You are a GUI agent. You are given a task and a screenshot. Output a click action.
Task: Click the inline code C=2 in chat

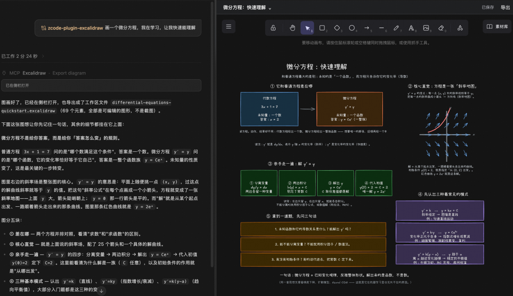(49, 263)
